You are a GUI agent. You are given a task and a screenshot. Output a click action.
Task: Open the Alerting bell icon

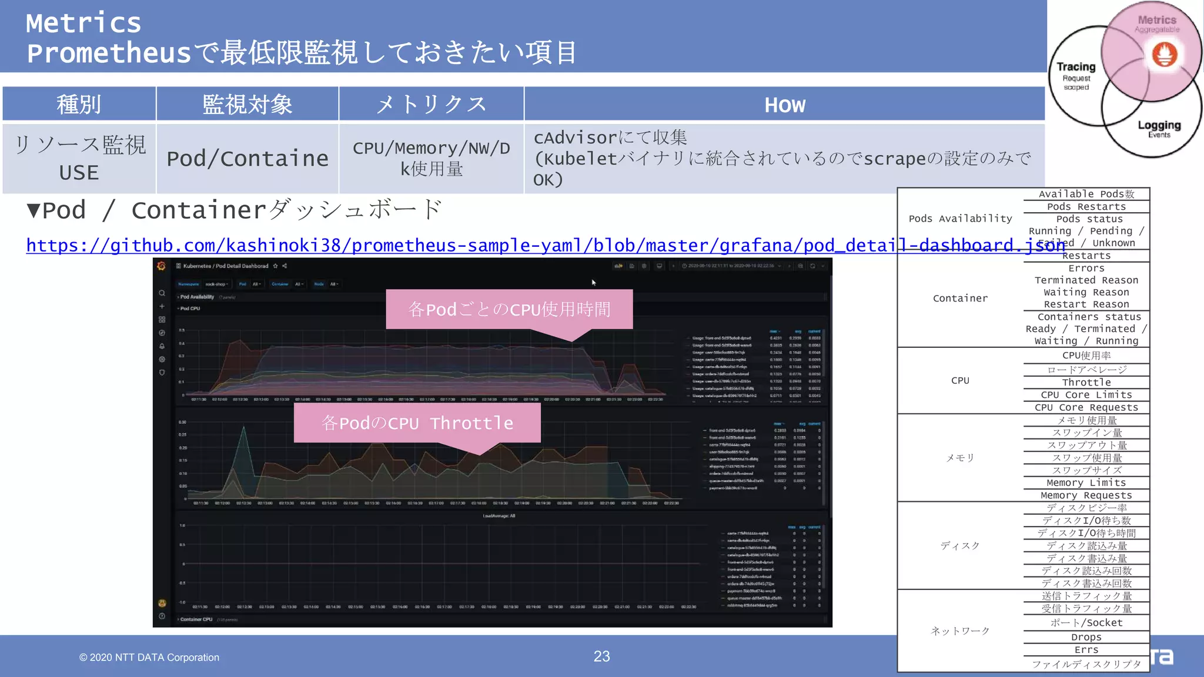[x=162, y=346]
